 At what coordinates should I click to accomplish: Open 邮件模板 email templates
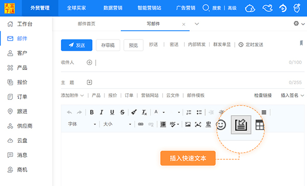pos(195,95)
